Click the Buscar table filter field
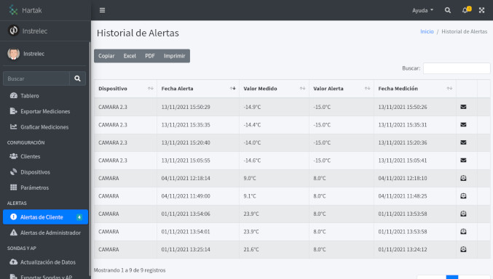This screenshot has height=279, width=493. (x=457, y=68)
